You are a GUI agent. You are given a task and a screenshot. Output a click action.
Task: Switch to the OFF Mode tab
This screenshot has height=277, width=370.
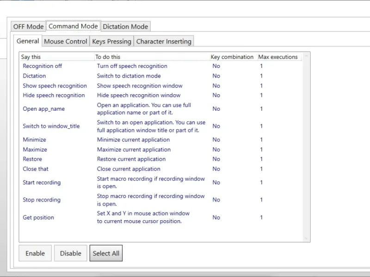click(x=28, y=26)
